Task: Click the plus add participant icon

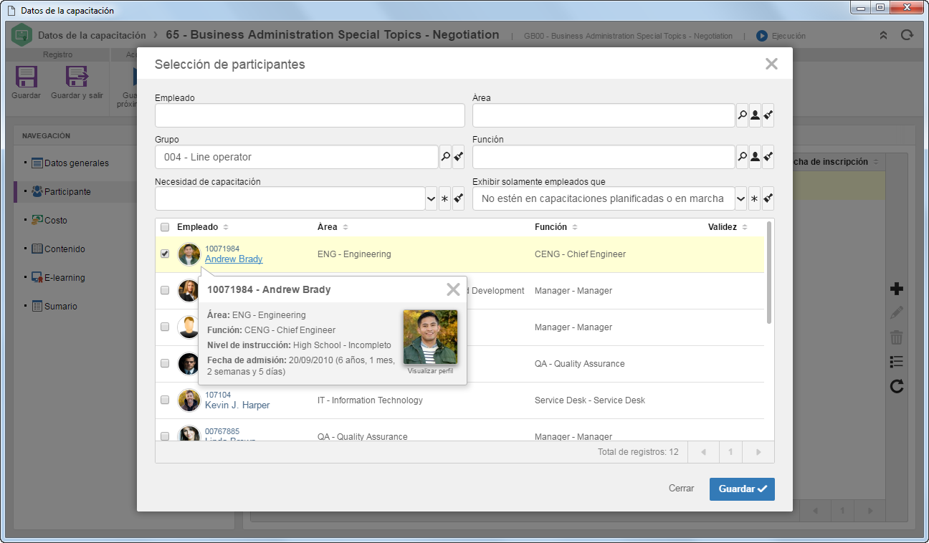Action: (896, 289)
